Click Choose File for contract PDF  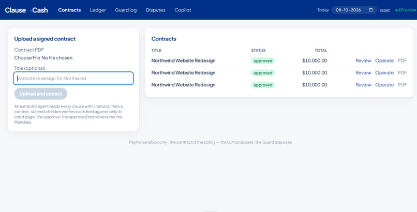pos(27,57)
